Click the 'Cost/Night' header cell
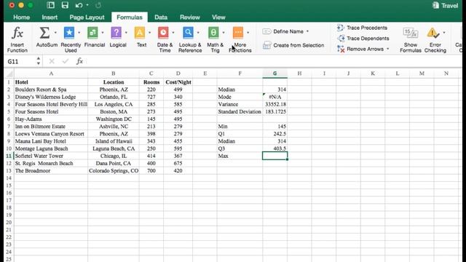This screenshot has height=262, width=466. [x=178, y=82]
